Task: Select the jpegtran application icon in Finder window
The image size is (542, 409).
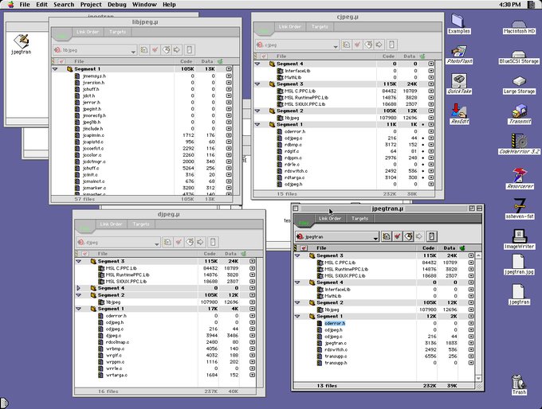Action: [22, 45]
